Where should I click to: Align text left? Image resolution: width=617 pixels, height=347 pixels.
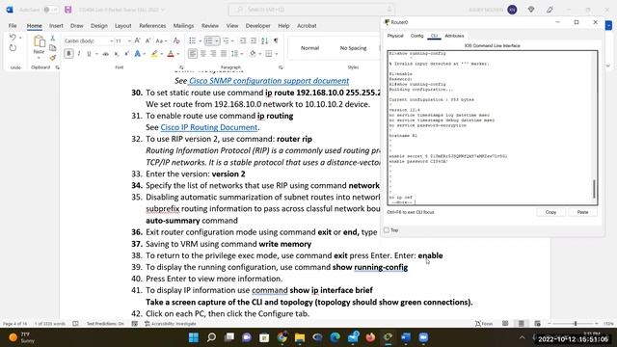[193, 54]
